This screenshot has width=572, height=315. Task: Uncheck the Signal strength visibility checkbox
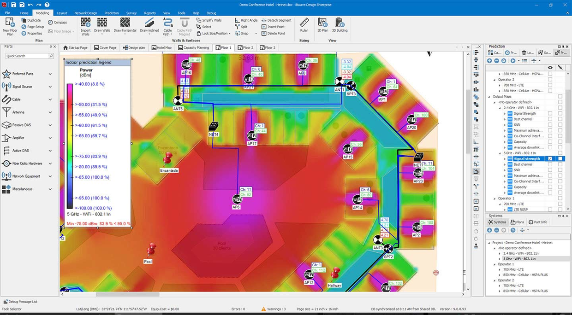550,158
